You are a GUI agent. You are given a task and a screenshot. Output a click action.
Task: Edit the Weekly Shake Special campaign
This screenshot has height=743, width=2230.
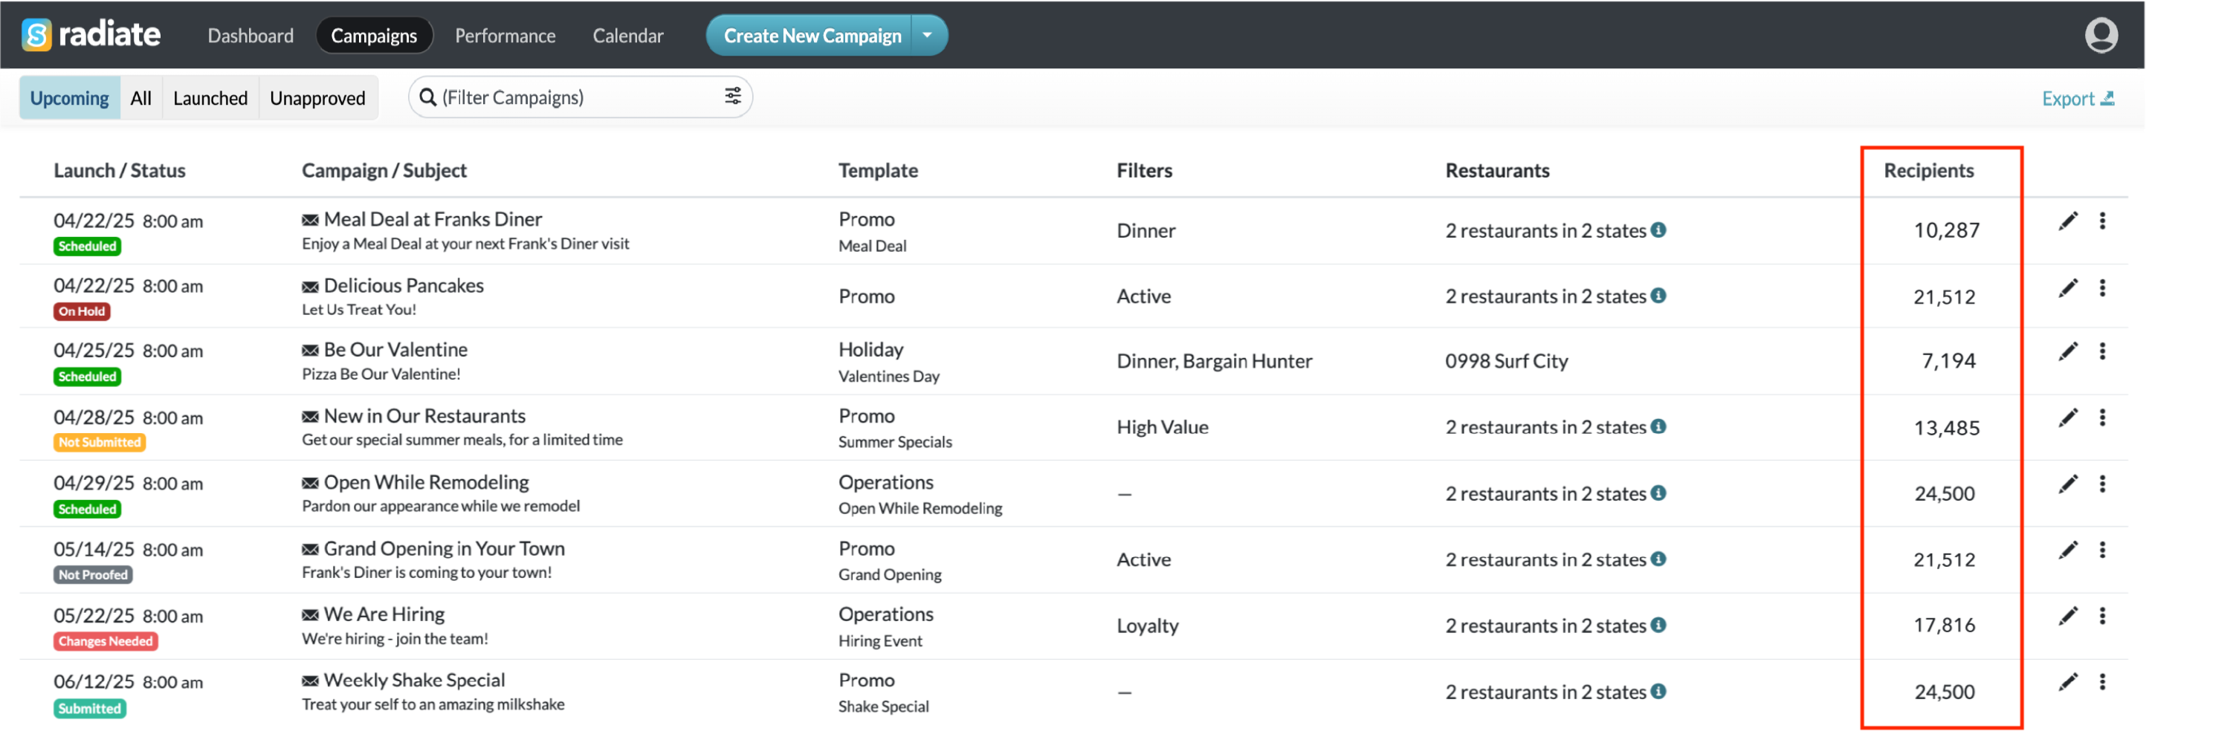pos(2068,683)
